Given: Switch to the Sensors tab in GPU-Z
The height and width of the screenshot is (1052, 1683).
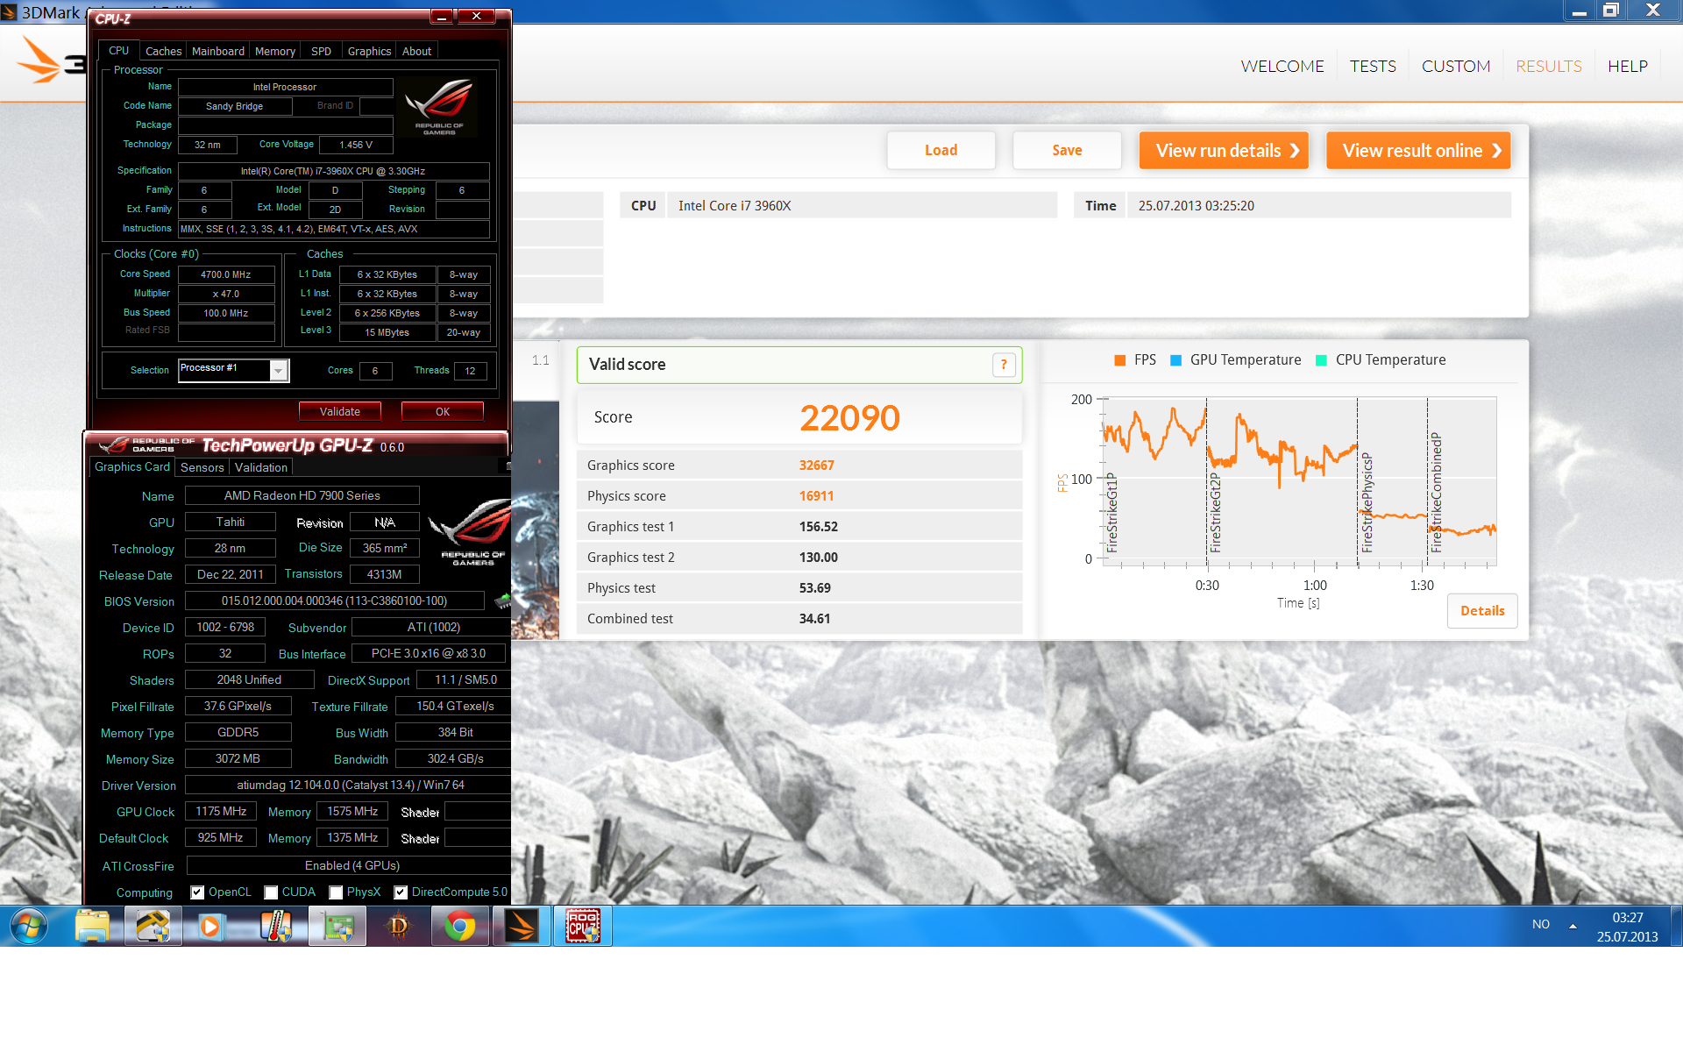Looking at the screenshot, I should [202, 468].
